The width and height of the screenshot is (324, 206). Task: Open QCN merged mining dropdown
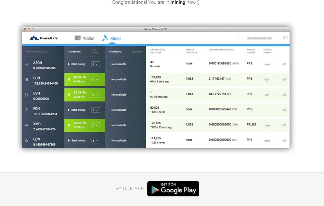(269, 141)
